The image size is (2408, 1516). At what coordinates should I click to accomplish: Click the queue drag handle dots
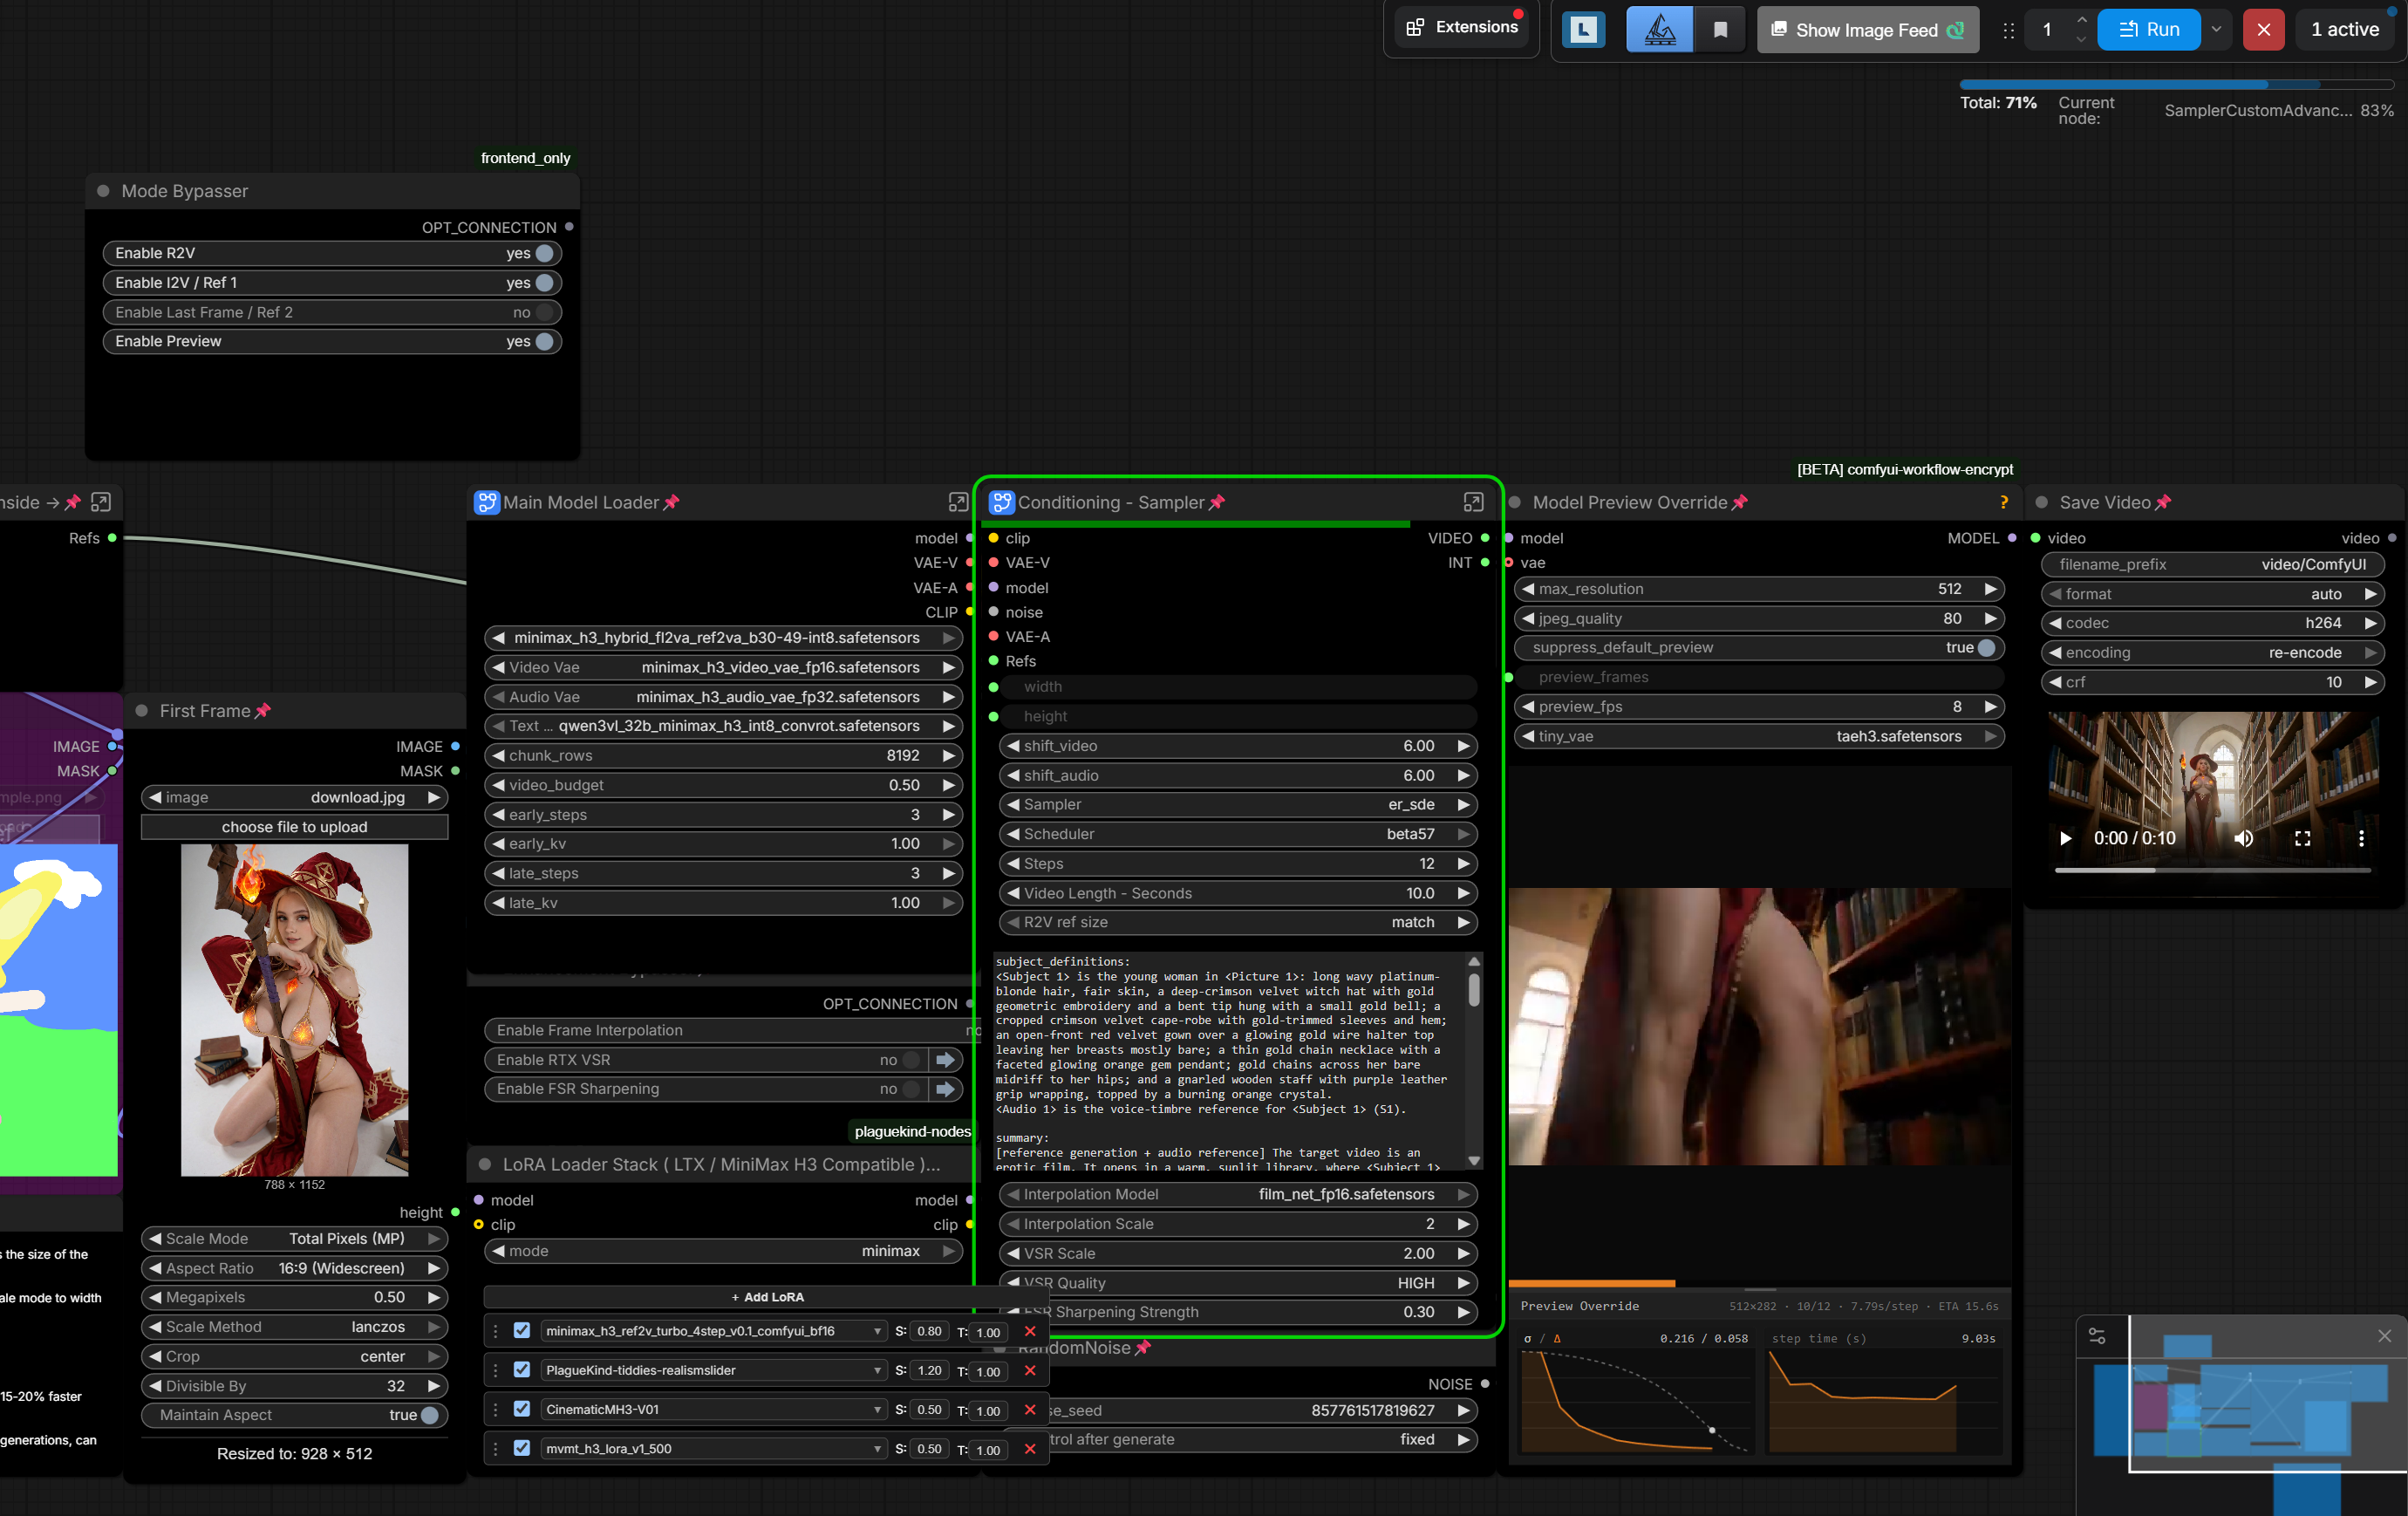click(x=2008, y=31)
